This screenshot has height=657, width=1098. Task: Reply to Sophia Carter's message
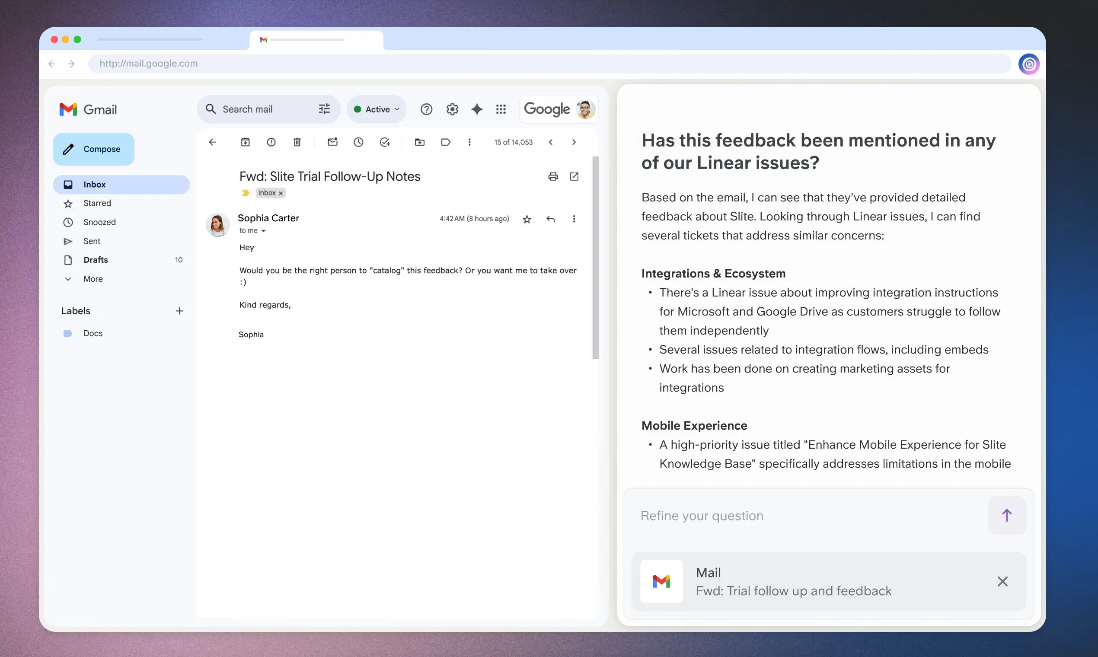(551, 219)
